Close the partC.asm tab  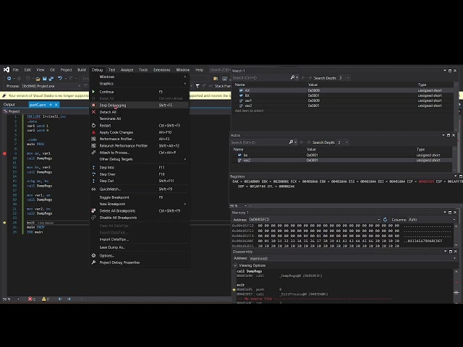[x=56, y=104]
